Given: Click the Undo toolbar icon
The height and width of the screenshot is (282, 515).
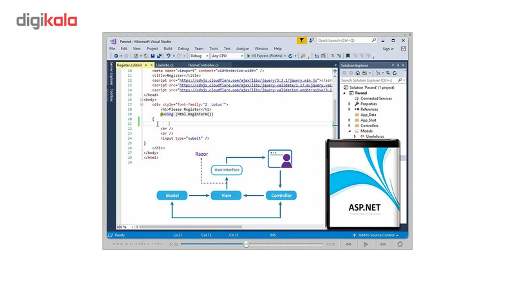Looking at the screenshot, I should click(x=168, y=56).
